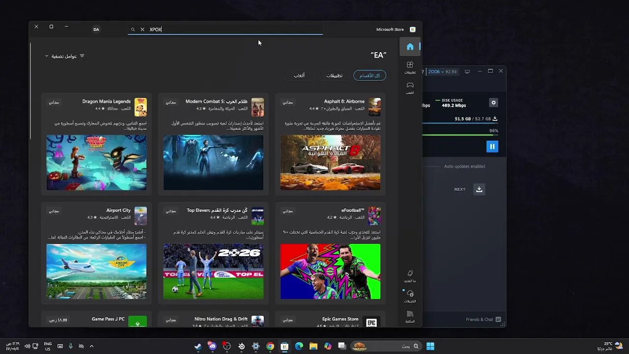
Task: Click the "Auto-updates enabled" text in Steam
Action: pyautogui.click(x=464, y=166)
